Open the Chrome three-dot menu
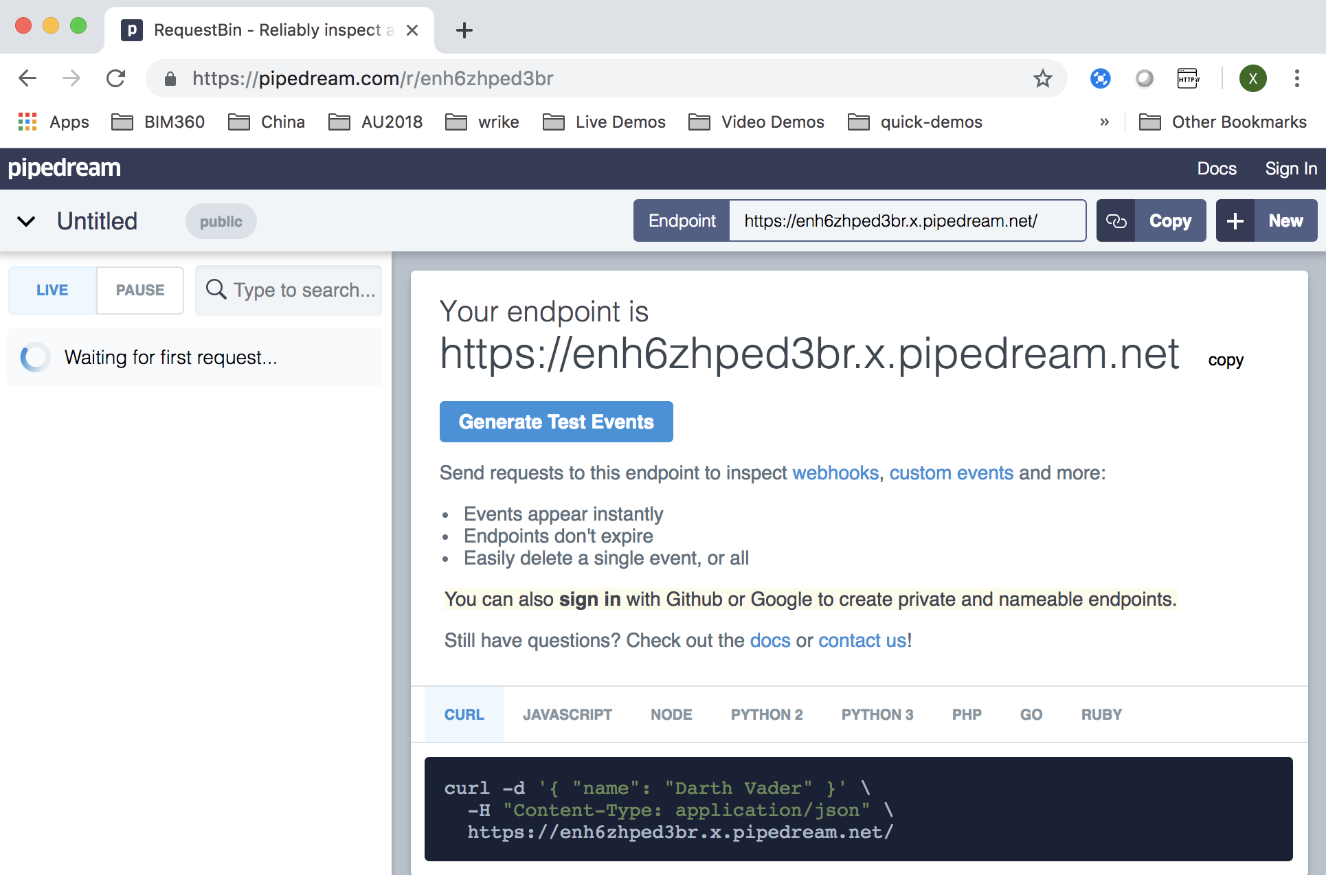 1297,78
